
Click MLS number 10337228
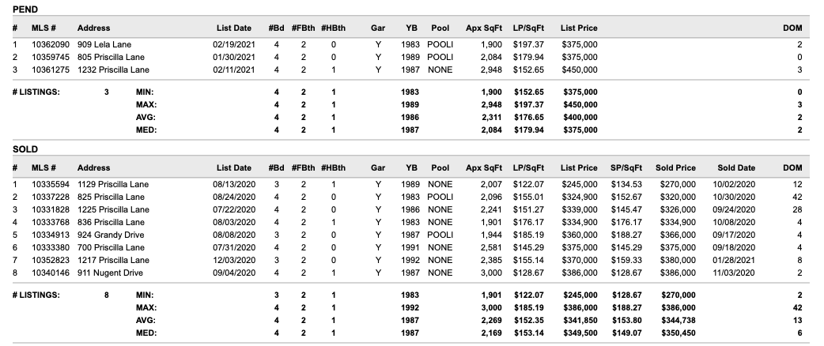click(51, 197)
